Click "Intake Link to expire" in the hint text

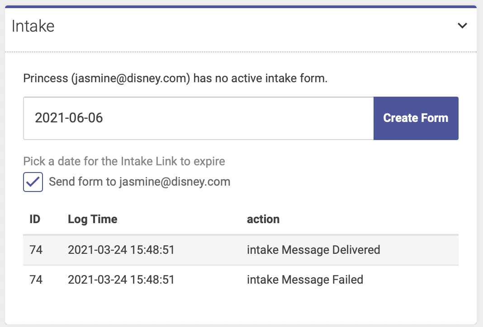coord(173,161)
